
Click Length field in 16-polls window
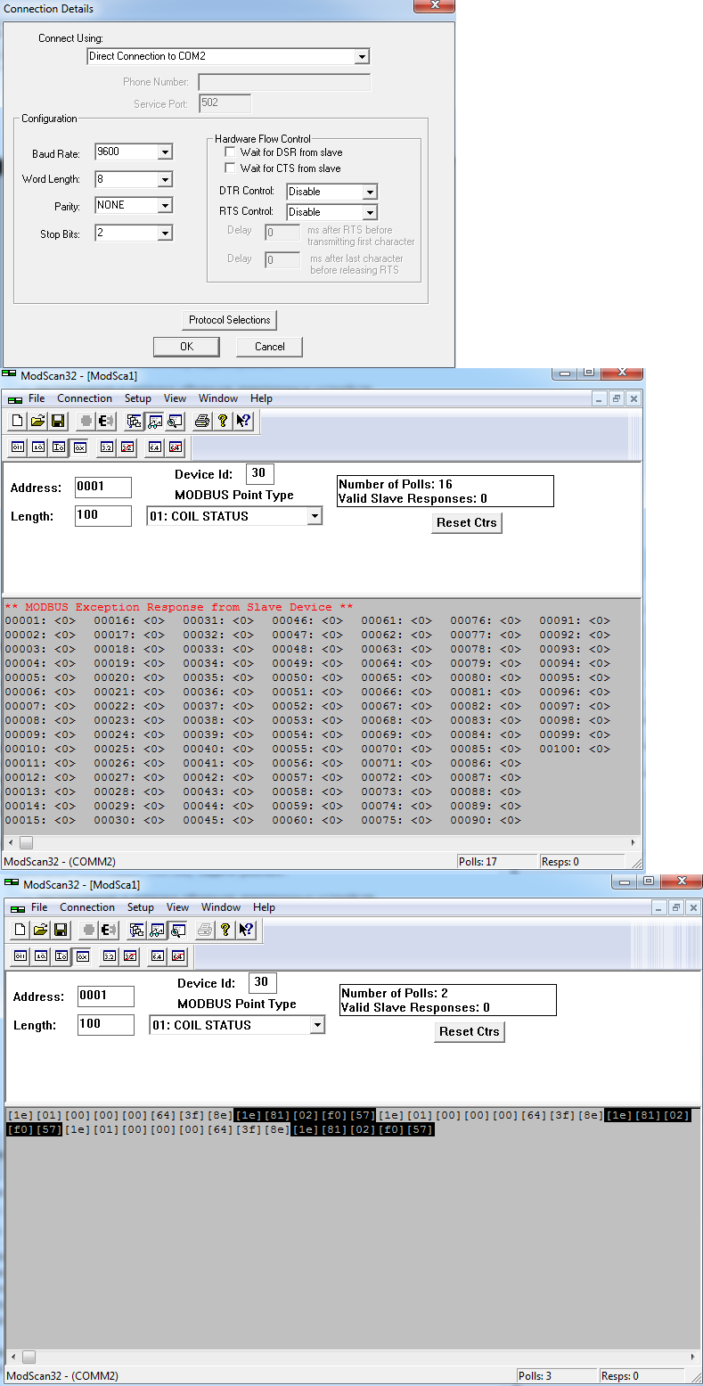[103, 516]
